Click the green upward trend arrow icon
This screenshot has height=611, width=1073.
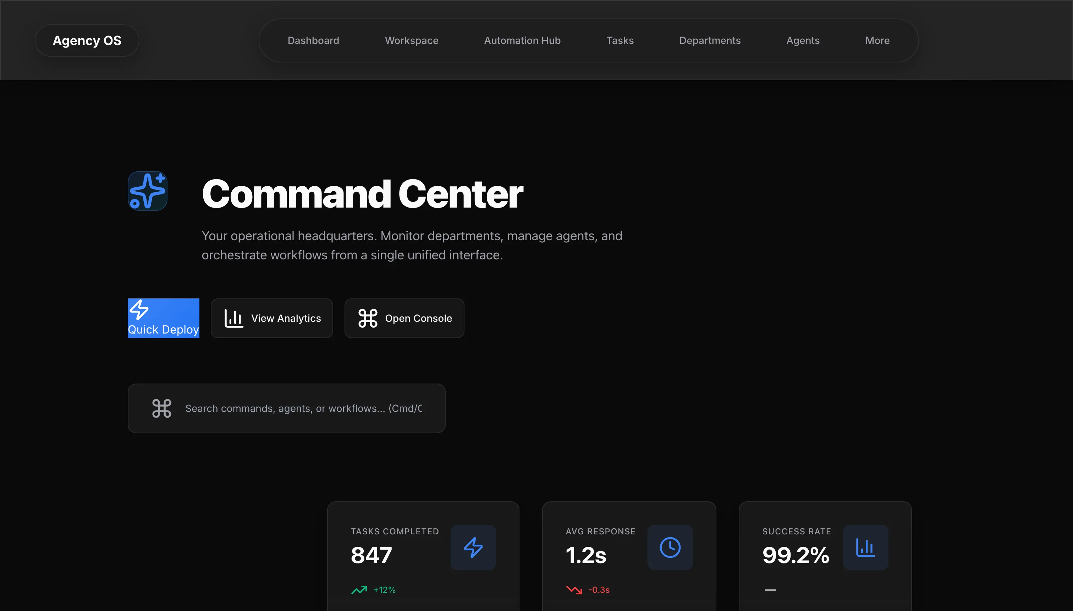point(359,590)
